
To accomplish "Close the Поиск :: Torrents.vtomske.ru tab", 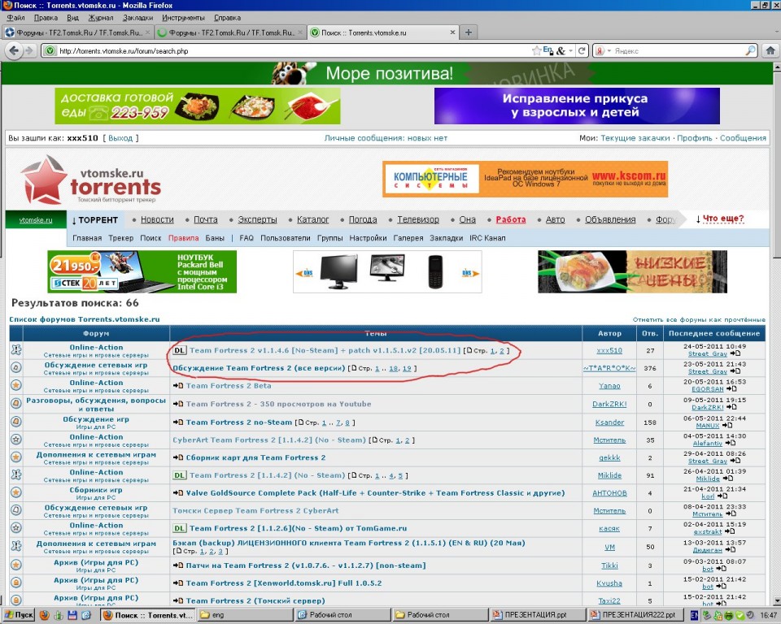I will 452,32.
